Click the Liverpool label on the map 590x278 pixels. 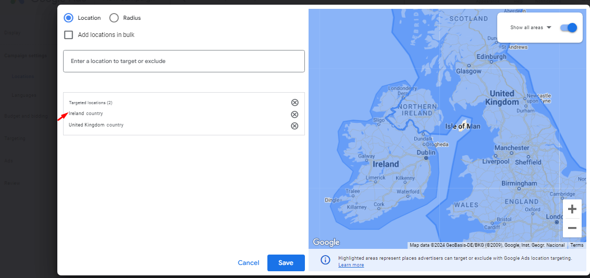pos(496,161)
